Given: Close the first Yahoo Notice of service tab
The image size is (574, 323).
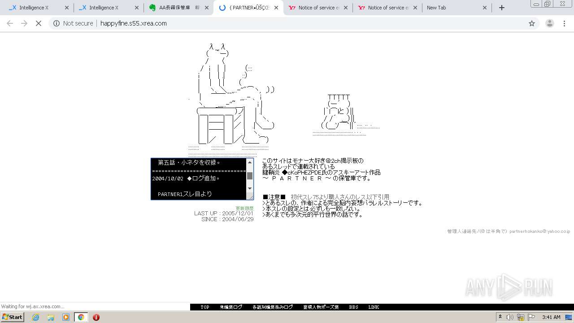Looking at the screenshot, I should click(x=346, y=8).
